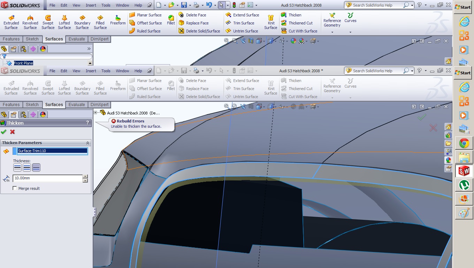Click the 10.00mm thickness field

click(x=48, y=178)
